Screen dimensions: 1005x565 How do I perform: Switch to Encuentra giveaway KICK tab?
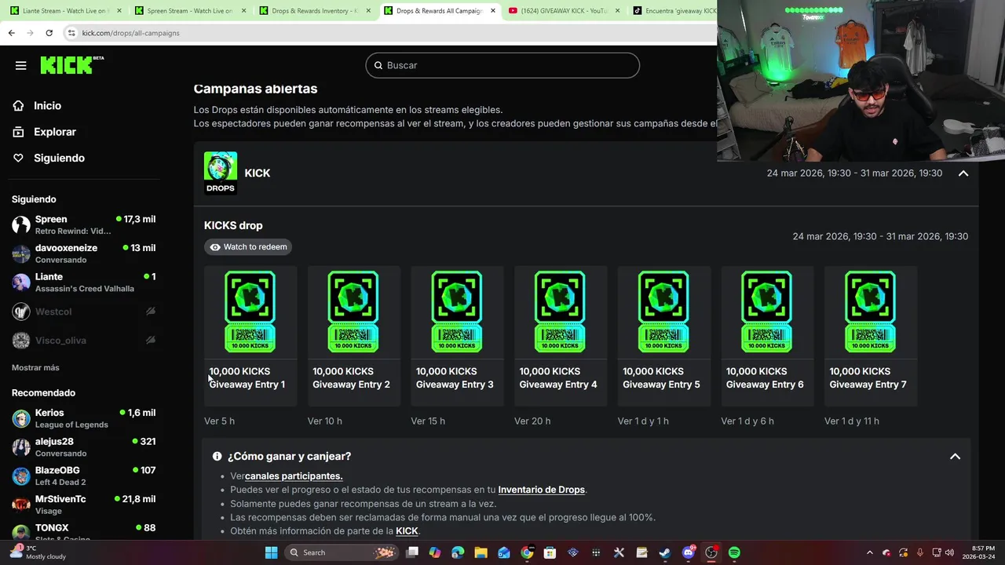point(673,11)
